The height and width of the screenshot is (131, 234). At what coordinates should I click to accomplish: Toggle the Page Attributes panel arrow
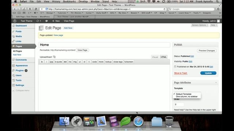click(x=216, y=83)
